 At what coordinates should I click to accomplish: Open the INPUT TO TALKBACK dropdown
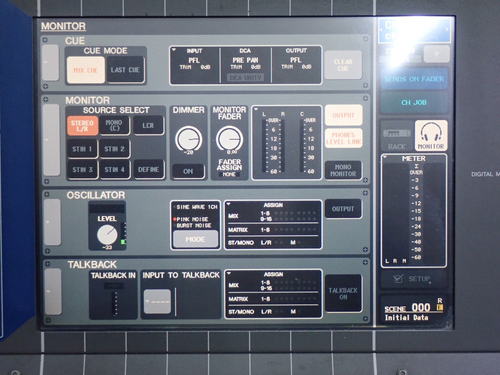157,302
